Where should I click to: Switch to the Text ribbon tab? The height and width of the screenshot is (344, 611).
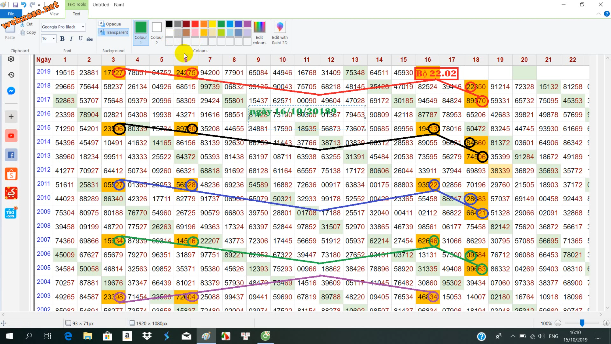77,14
